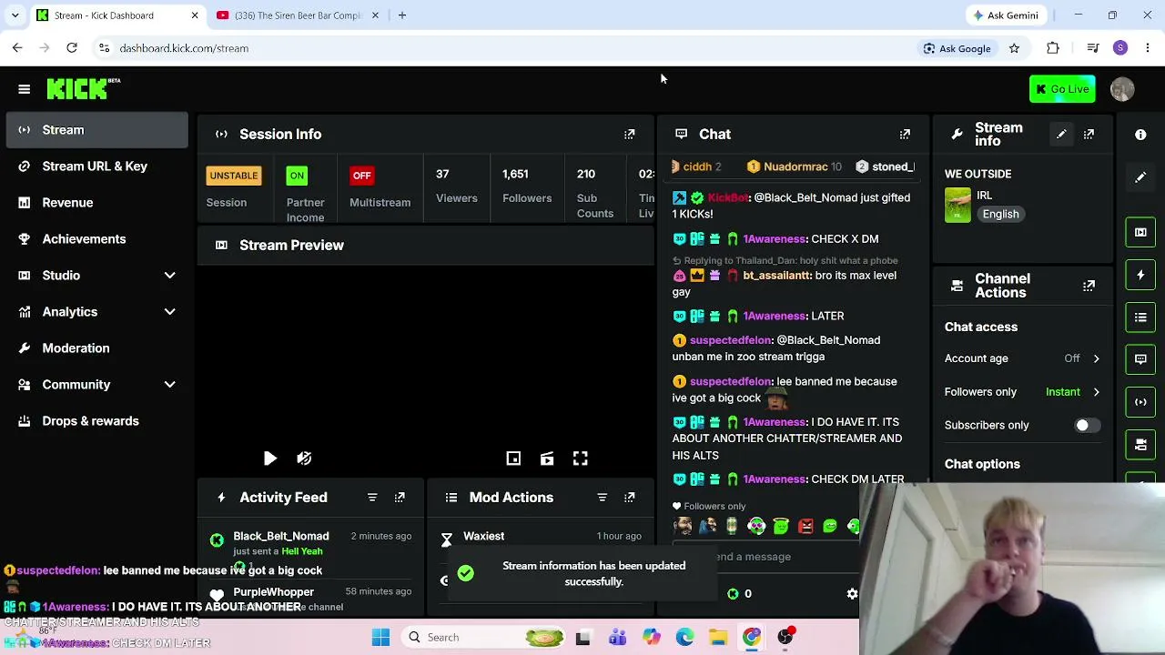This screenshot has height=655, width=1165.
Task: Toggle Stream Preview widget in right rail
Action: 1140,232
